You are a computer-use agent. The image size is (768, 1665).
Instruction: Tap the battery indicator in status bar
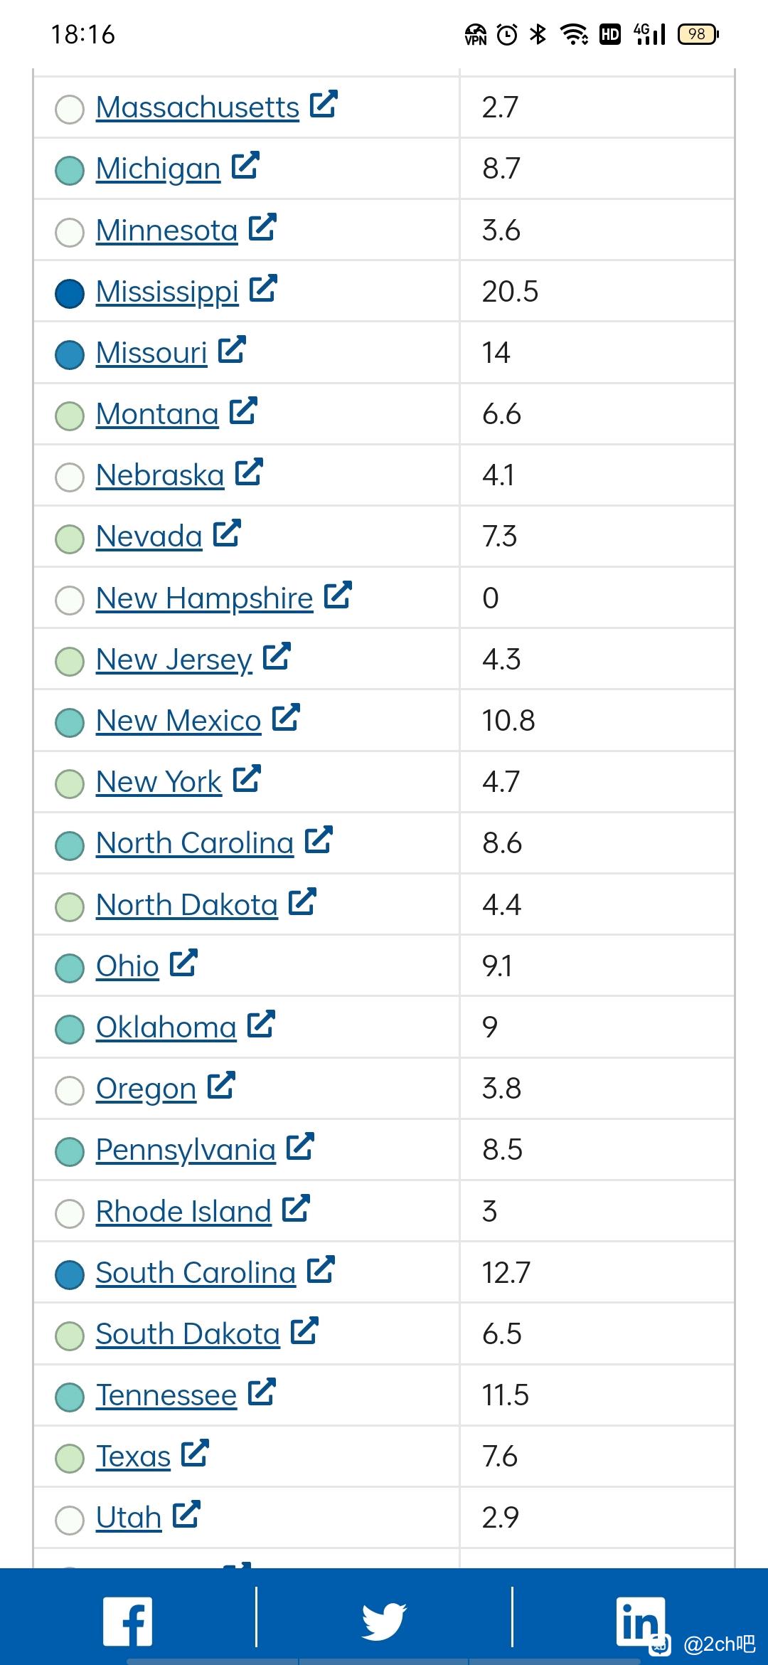(x=698, y=34)
